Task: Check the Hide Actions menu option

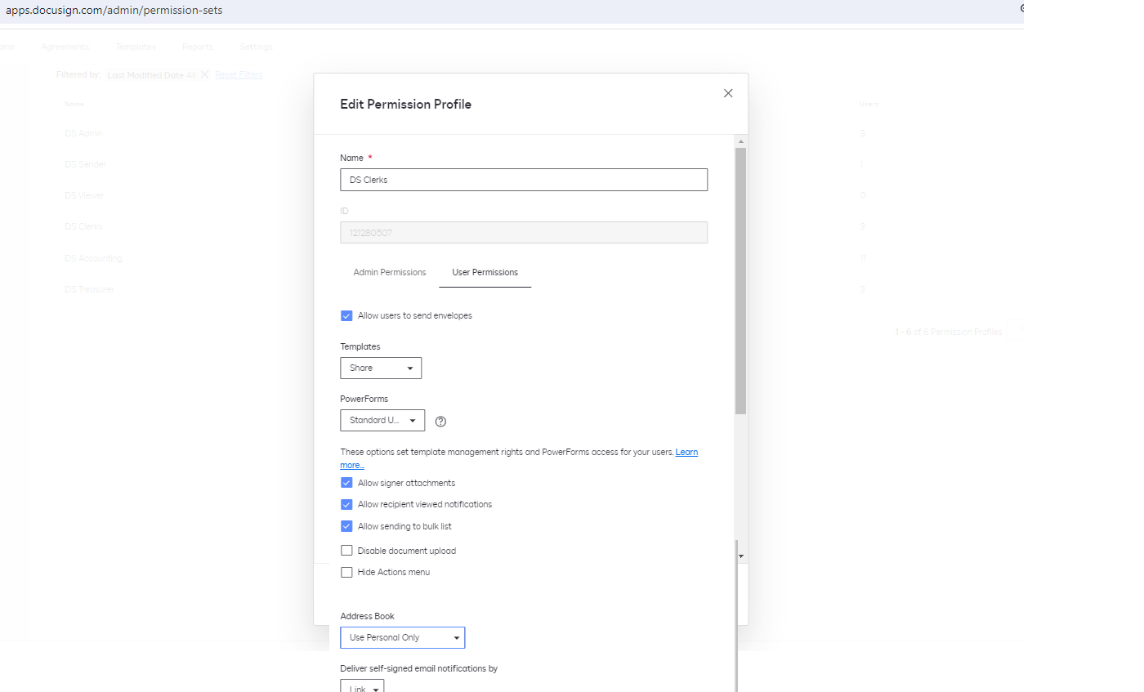Action: pos(346,572)
